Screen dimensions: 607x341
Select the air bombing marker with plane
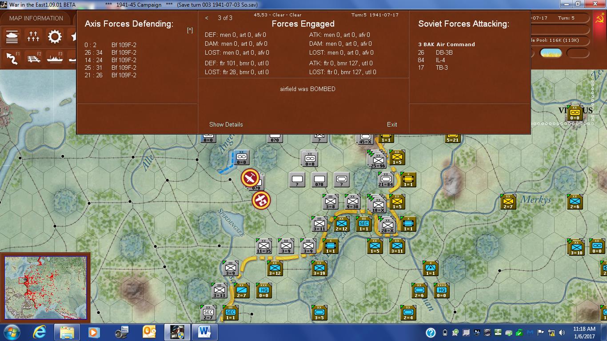250,178
